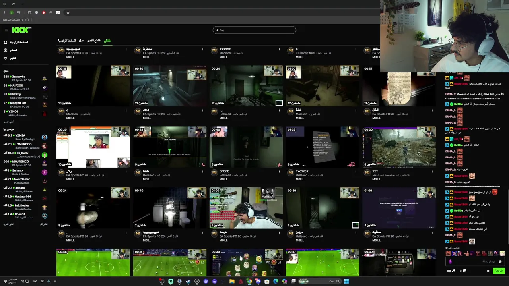Open Moayad_80 channel in sidebar
The image size is (509, 286).
click(25, 104)
